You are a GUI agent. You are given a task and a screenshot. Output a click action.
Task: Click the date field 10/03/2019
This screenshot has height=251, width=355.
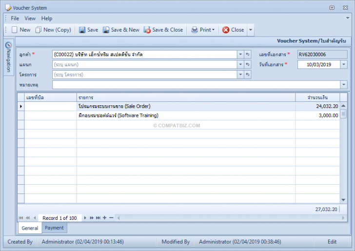point(319,64)
